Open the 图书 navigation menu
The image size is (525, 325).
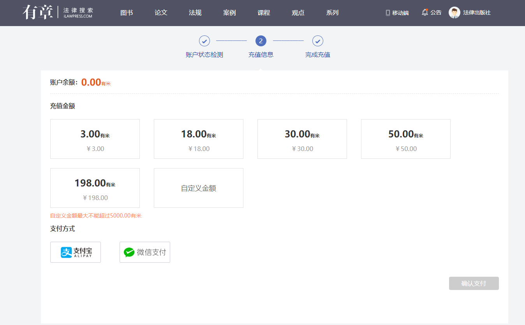coord(127,13)
